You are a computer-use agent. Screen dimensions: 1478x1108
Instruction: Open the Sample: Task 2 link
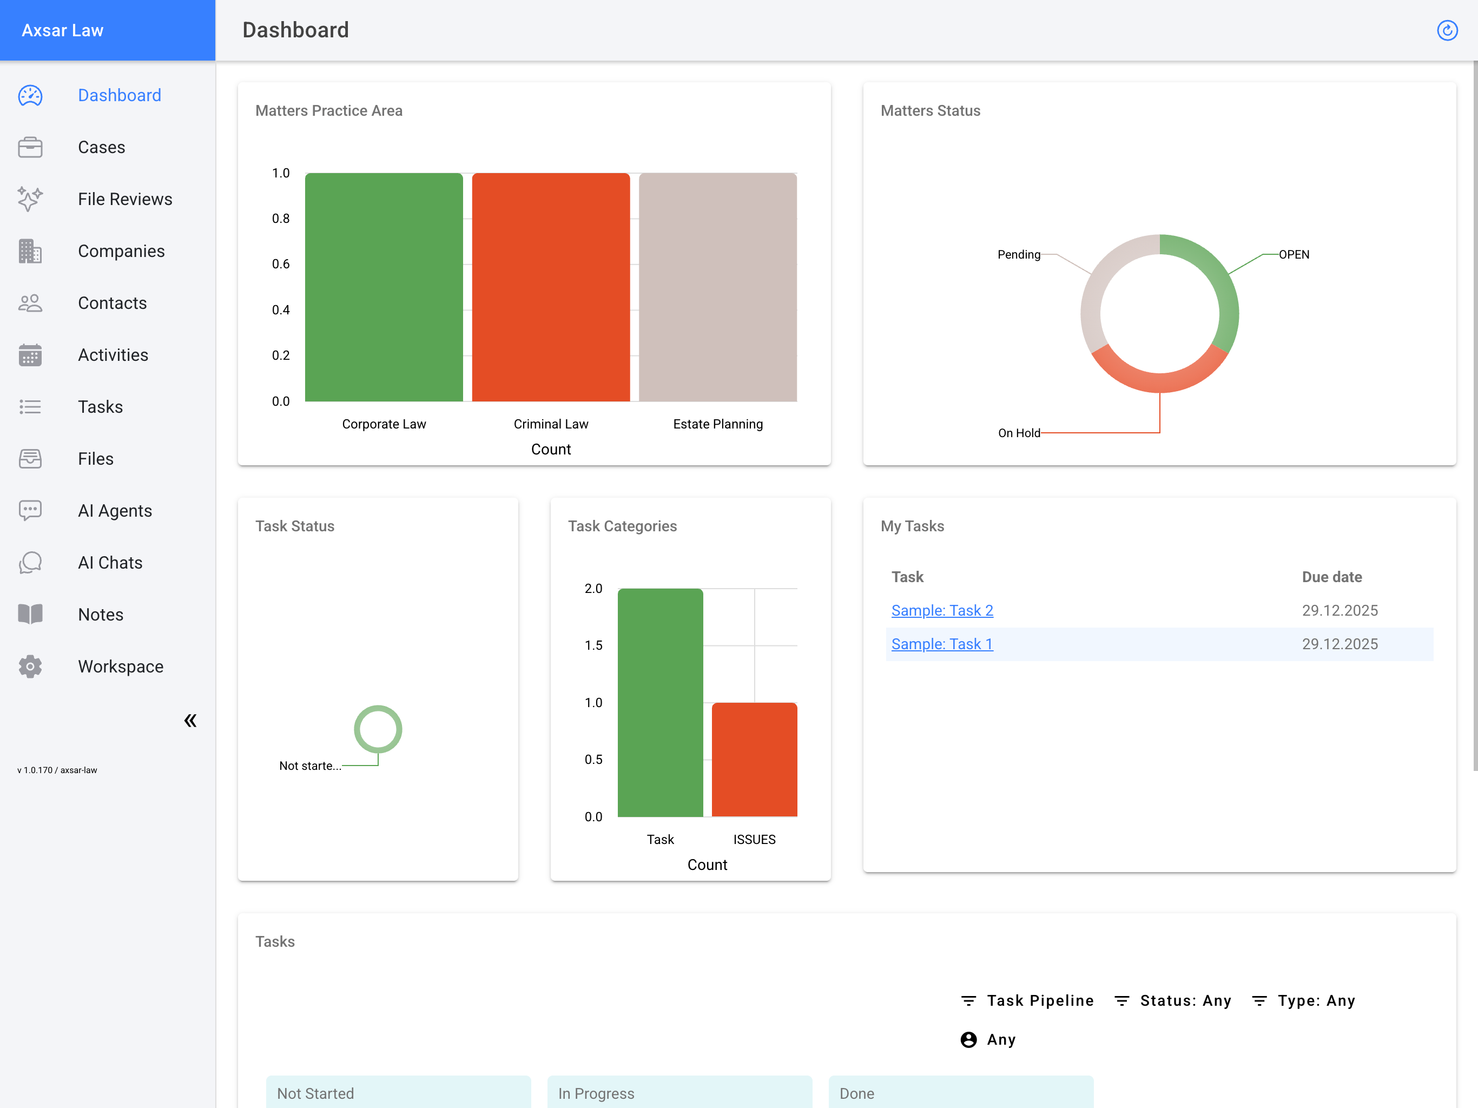[942, 610]
